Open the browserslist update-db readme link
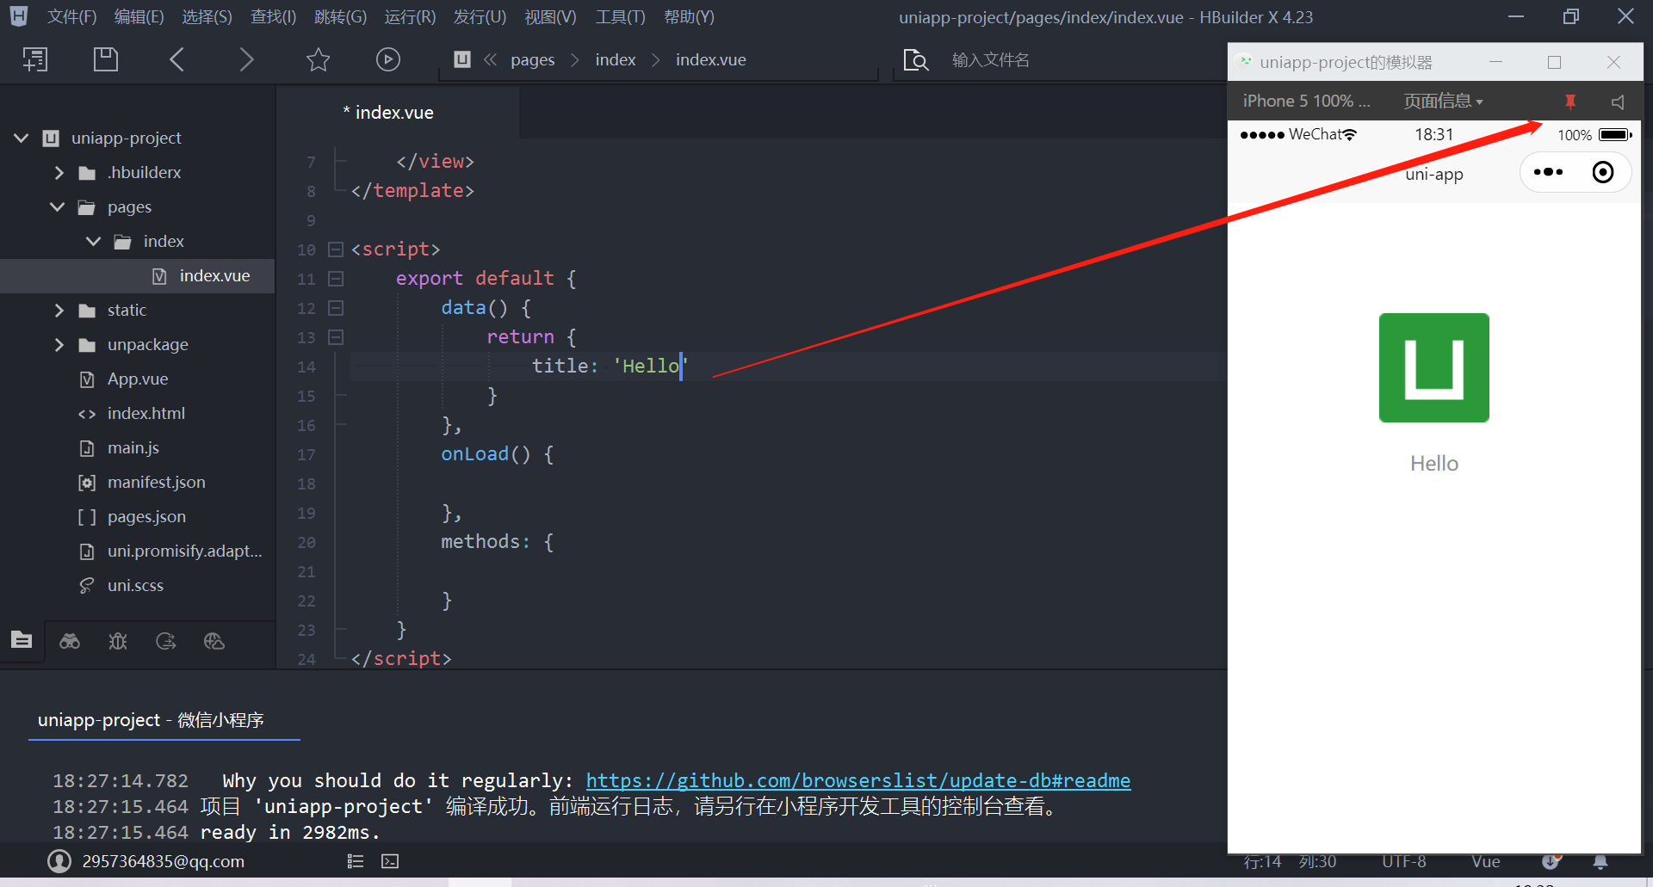1653x887 pixels. (x=857, y=780)
